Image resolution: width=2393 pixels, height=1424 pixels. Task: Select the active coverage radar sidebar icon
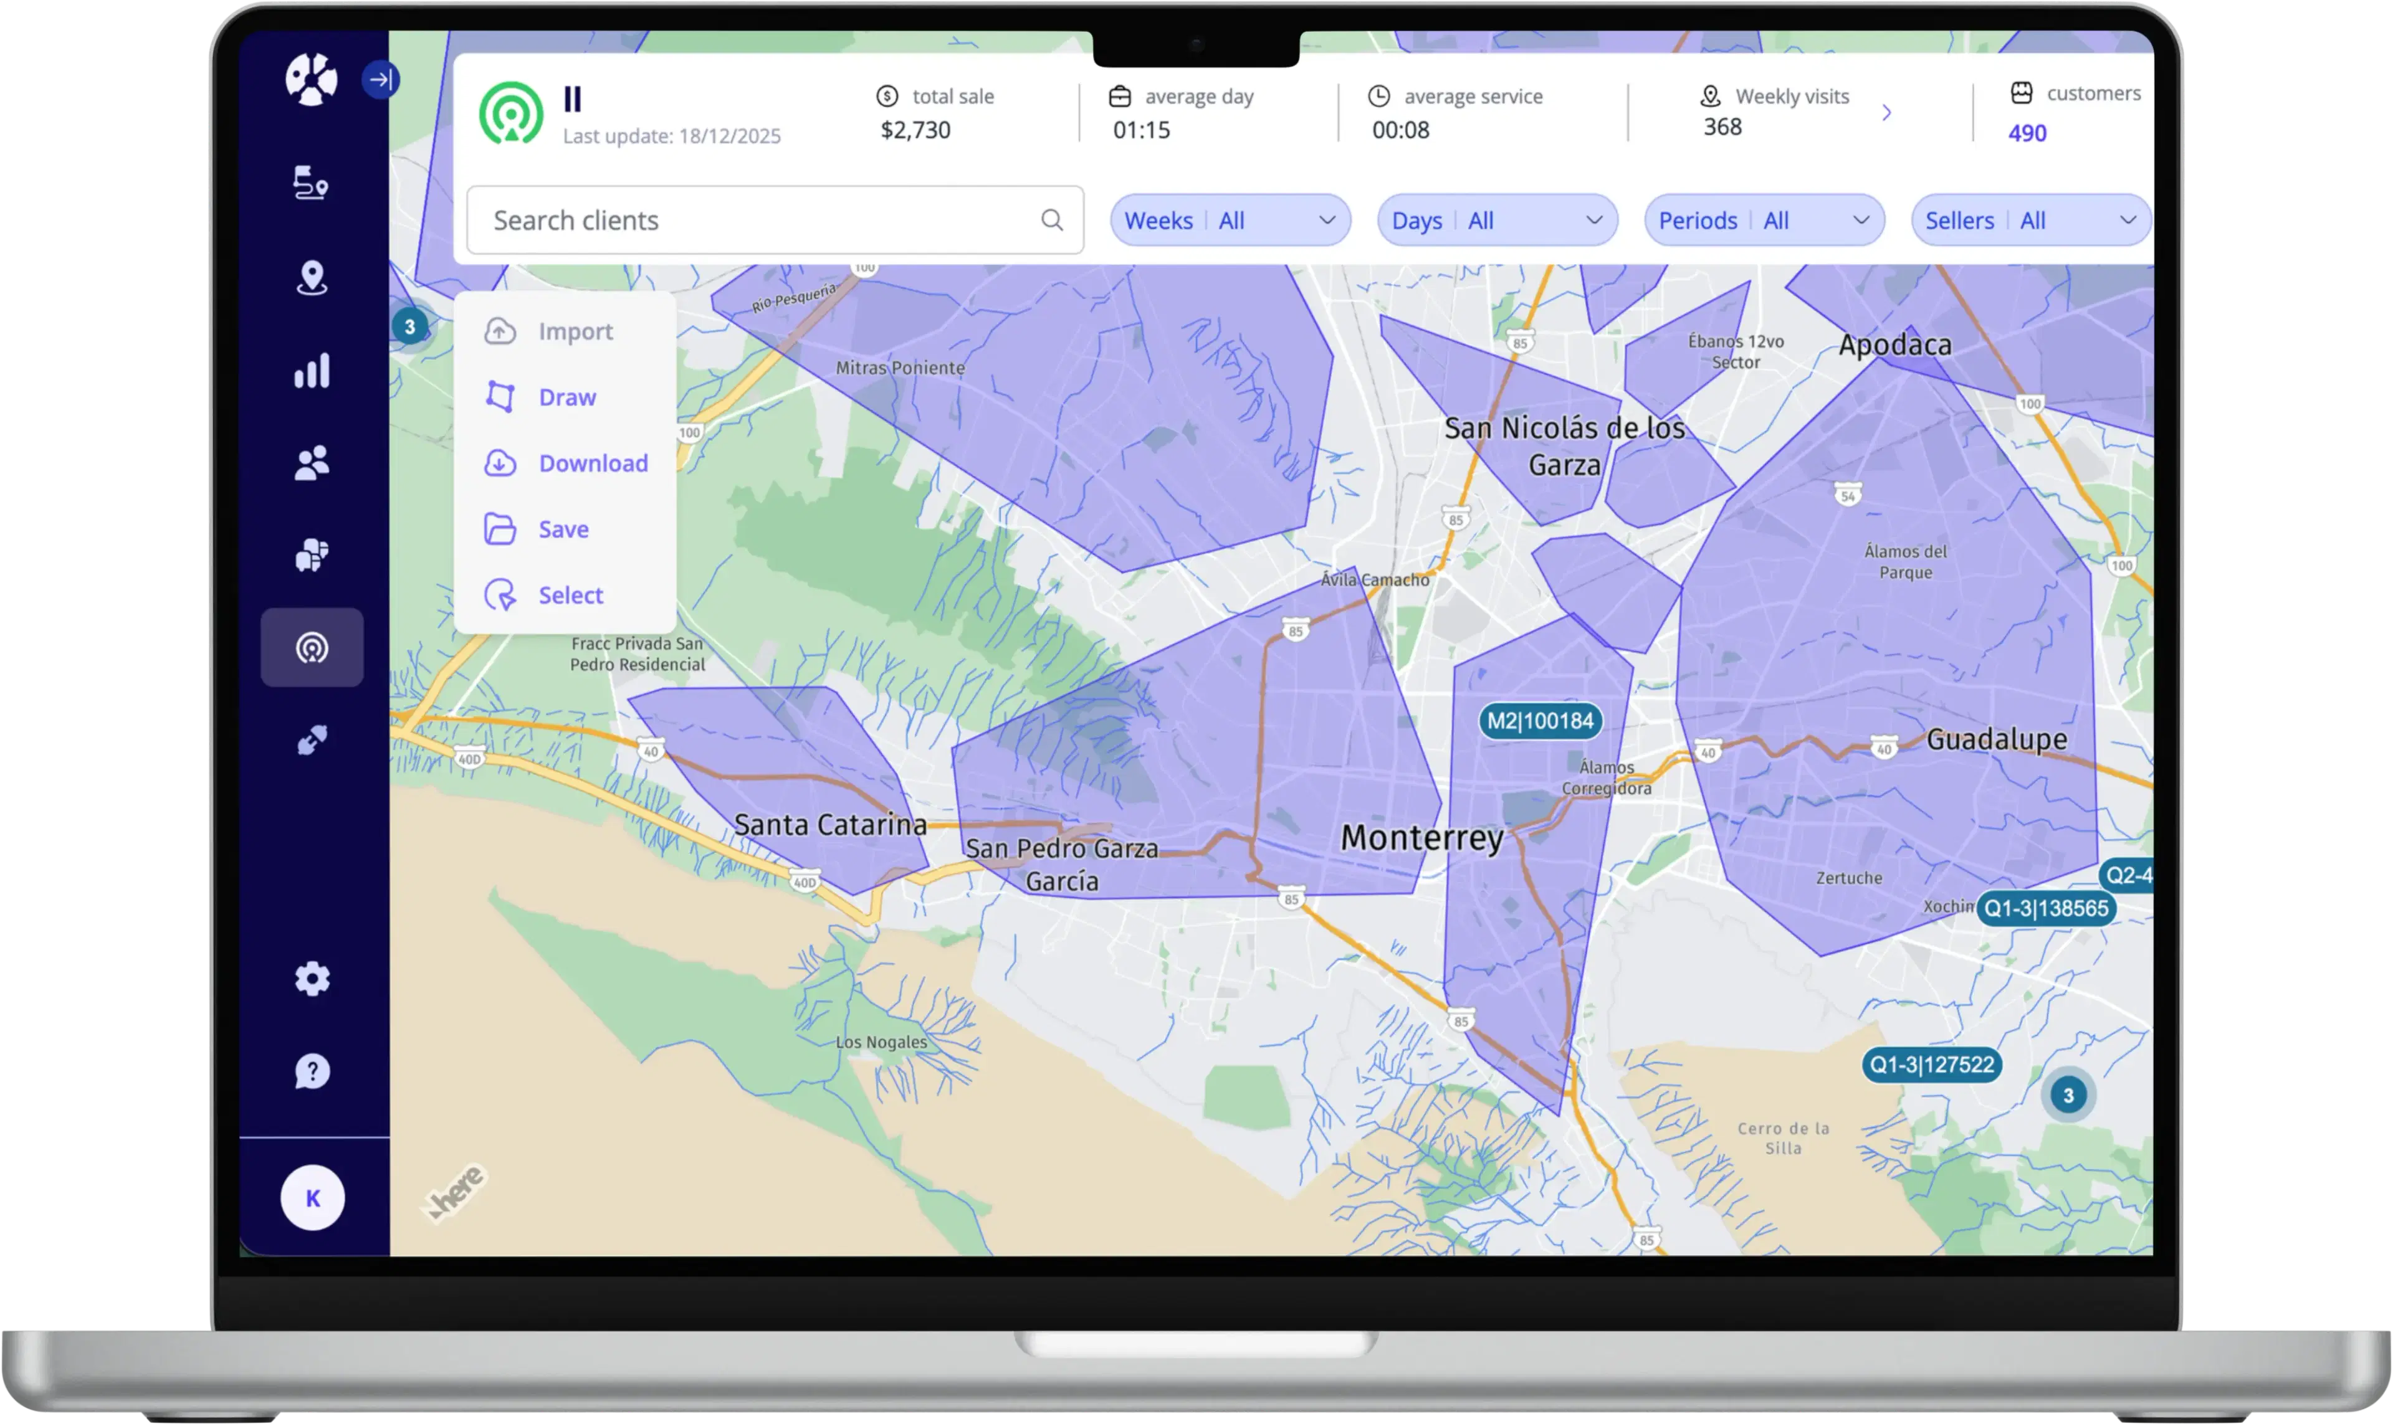click(312, 648)
